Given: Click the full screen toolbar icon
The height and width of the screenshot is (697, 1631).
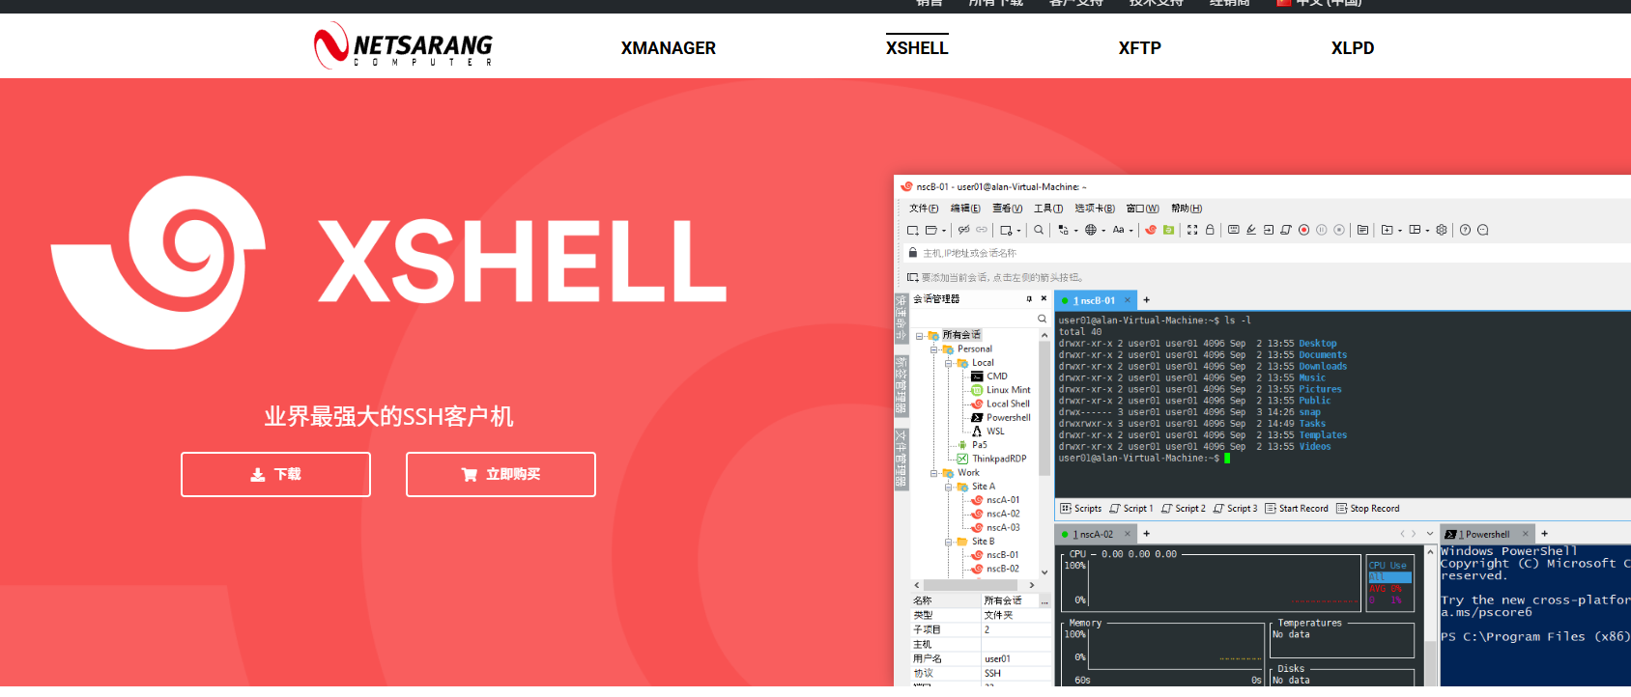Looking at the screenshot, I should (x=1192, y=230).
